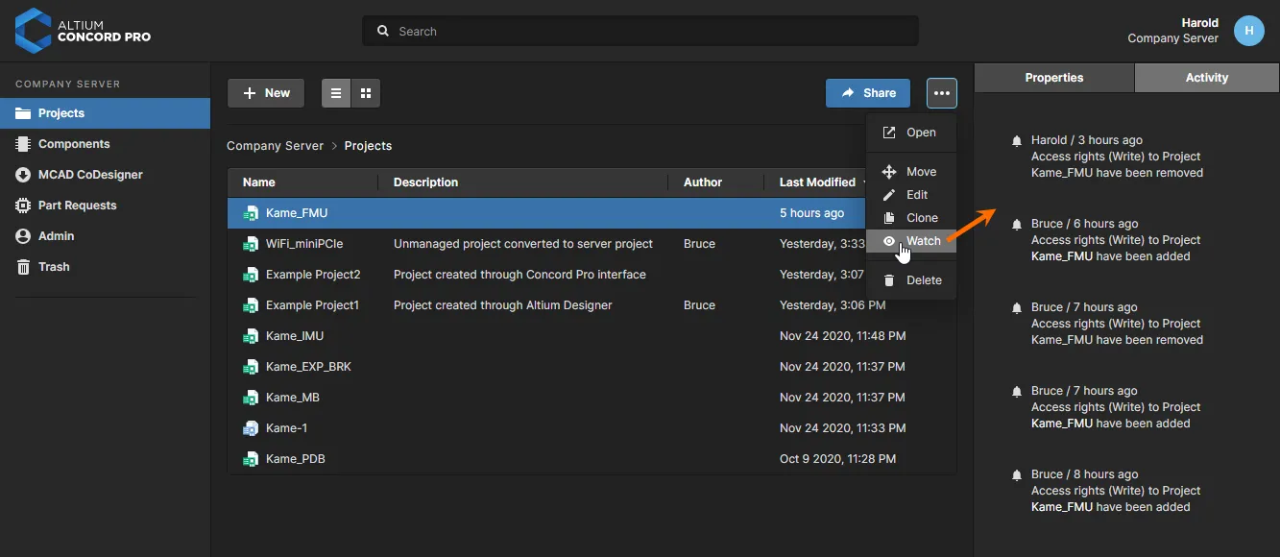Open the three-dots more actions menu
This screenshot has width=1280, height=557.
click(x=942, y=93)
